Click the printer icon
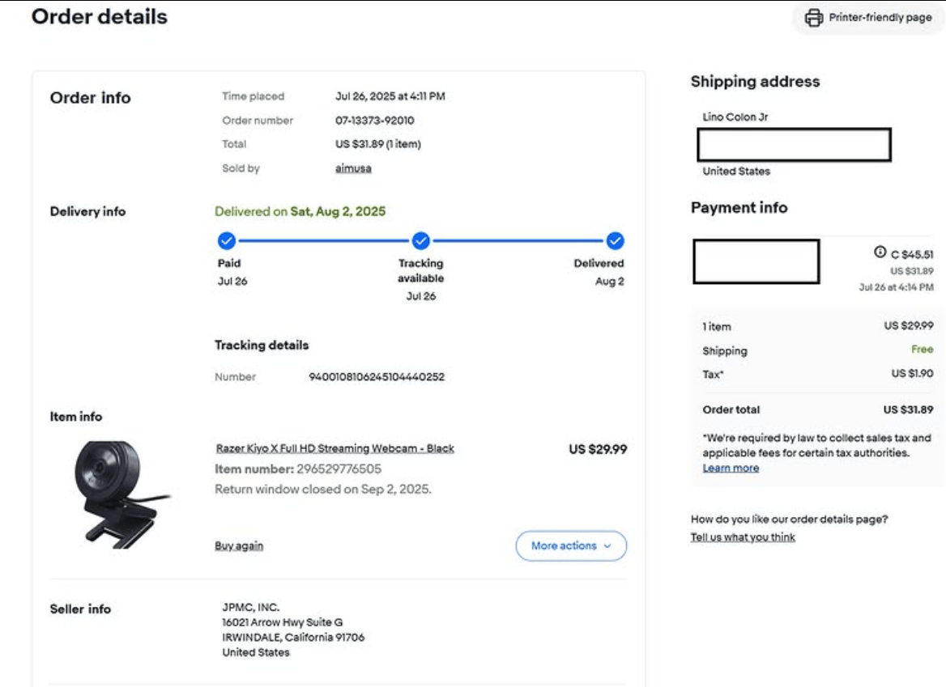The image size is (946, 687). tap(813, 18)
